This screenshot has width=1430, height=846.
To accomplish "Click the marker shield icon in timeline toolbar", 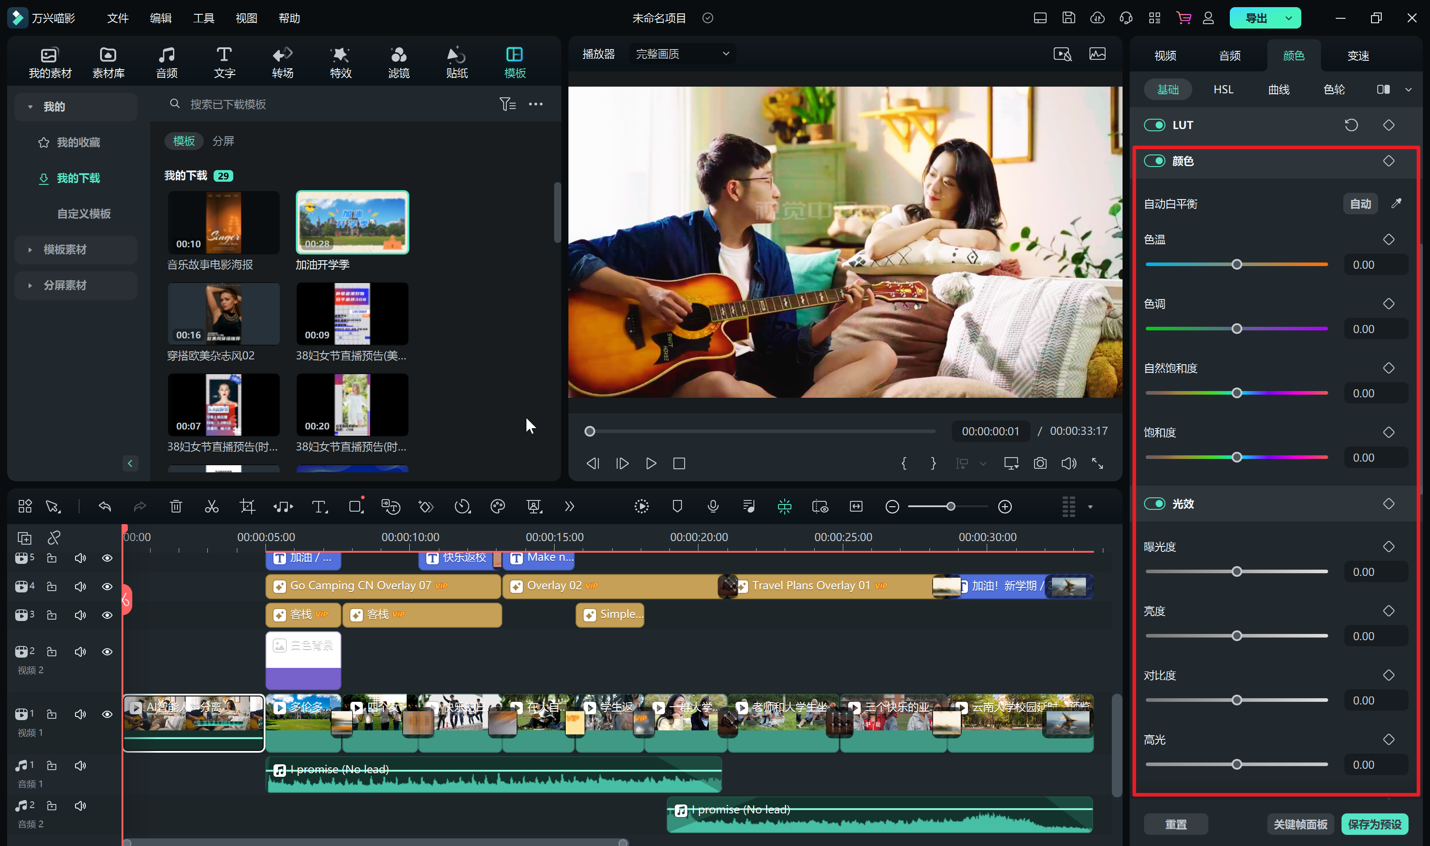I will point(677,506).
